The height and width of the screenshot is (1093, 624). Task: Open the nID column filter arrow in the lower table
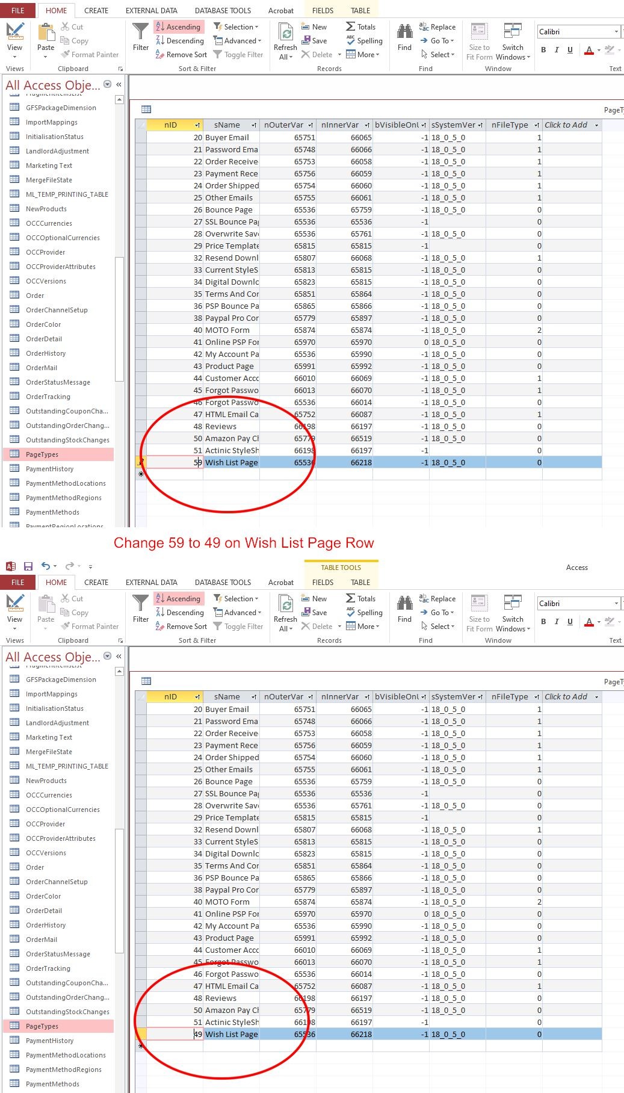197,697
